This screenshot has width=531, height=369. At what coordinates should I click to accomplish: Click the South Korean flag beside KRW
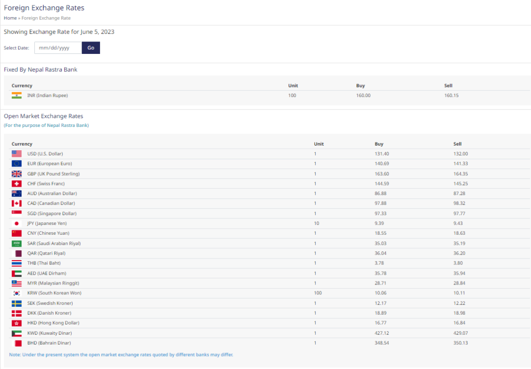click(x=17, y=293)
